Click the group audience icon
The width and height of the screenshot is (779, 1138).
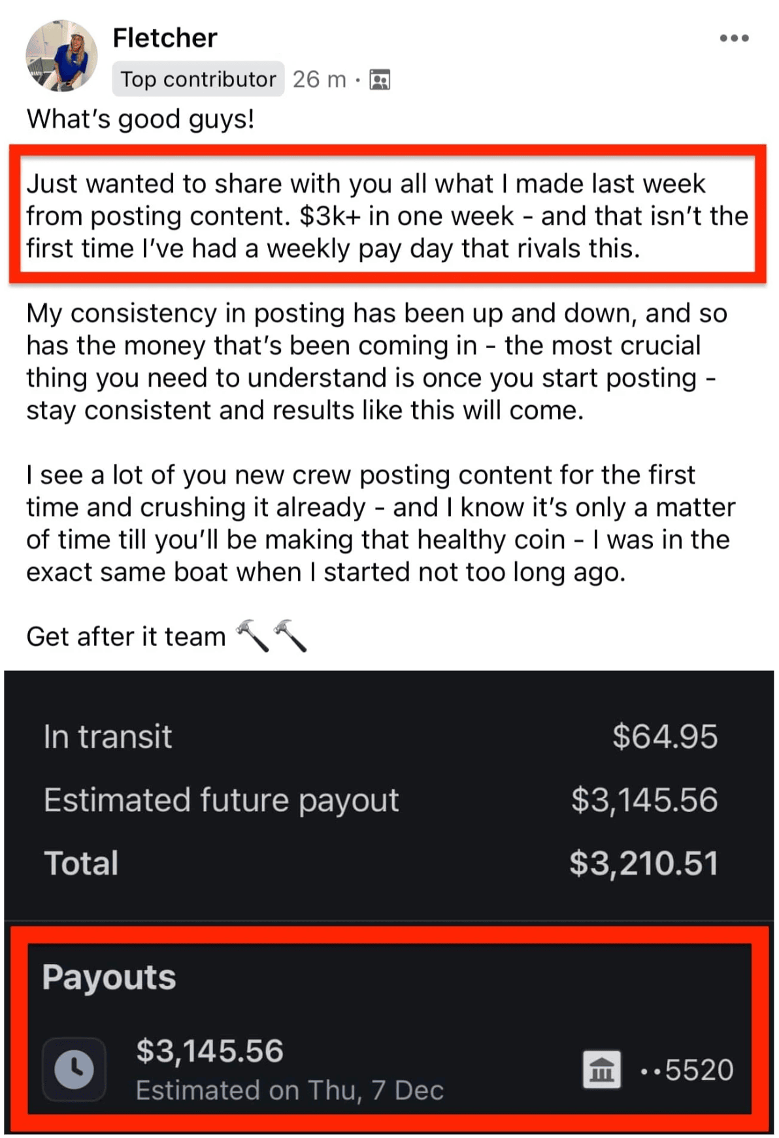tap(380, 80)
